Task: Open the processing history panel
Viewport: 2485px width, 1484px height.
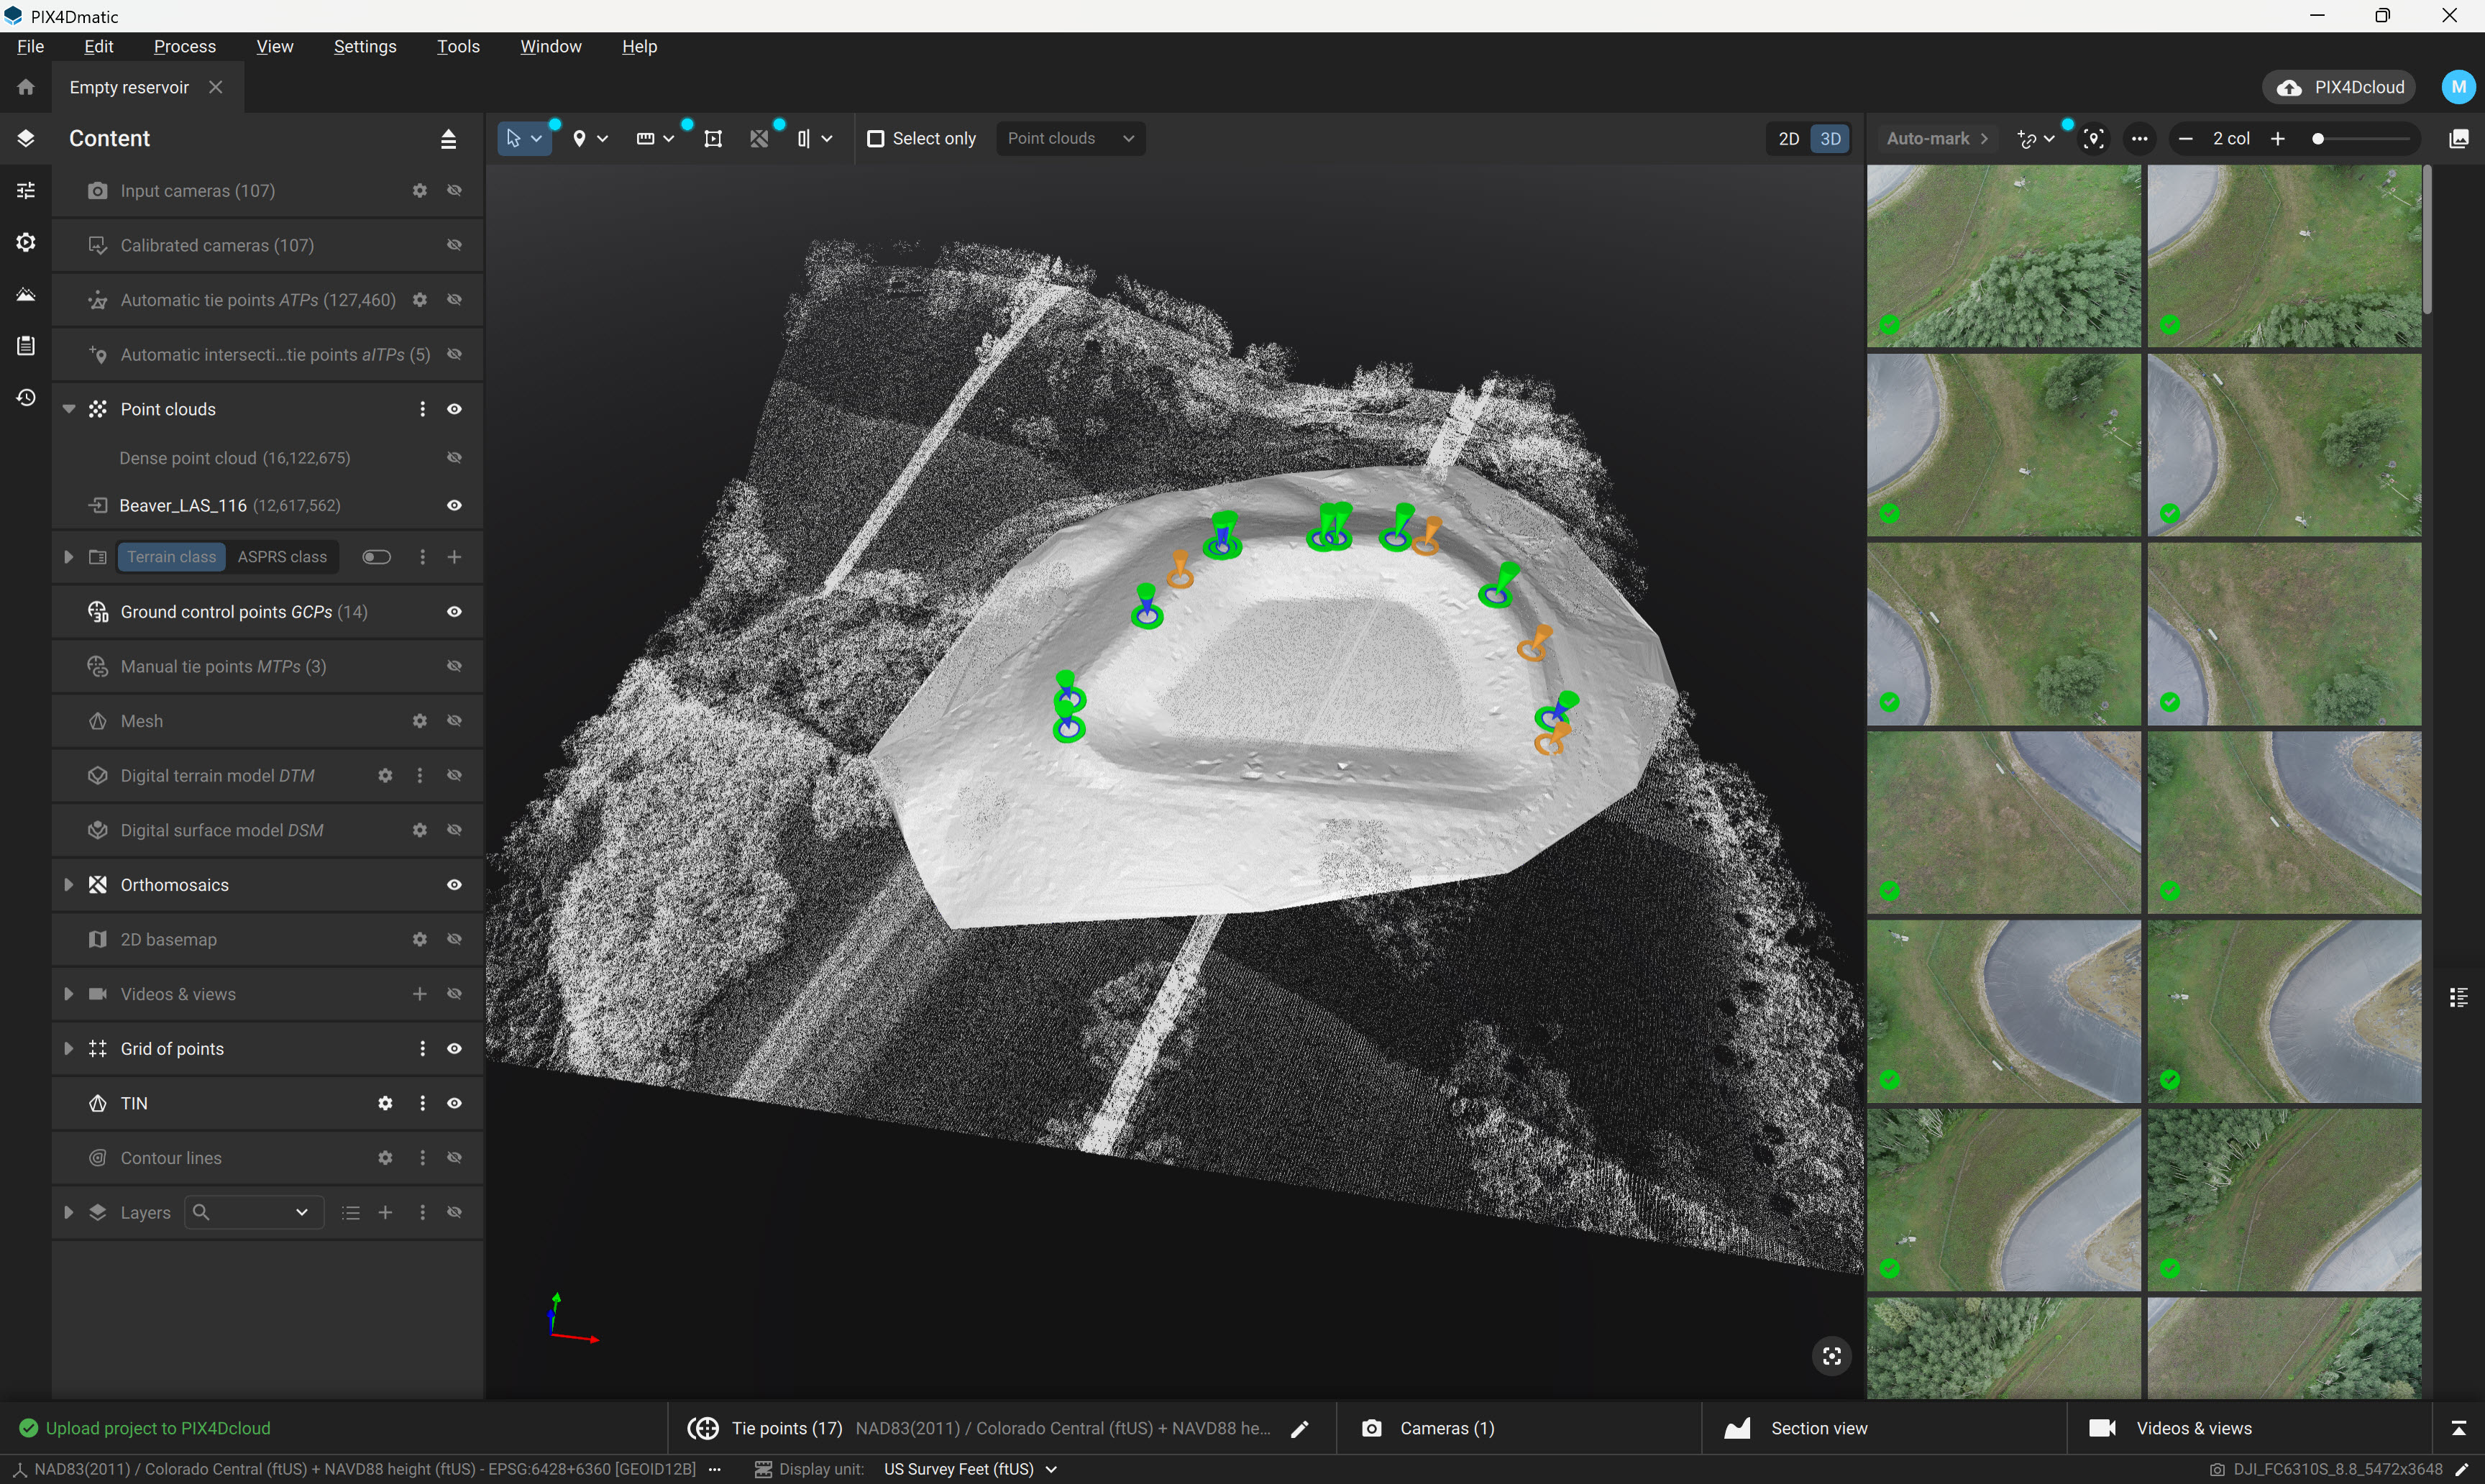Action: pos(25,397)
